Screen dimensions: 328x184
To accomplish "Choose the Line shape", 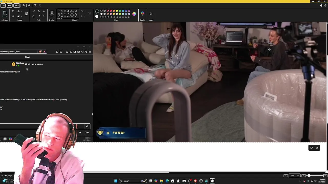I will (59, 11).
